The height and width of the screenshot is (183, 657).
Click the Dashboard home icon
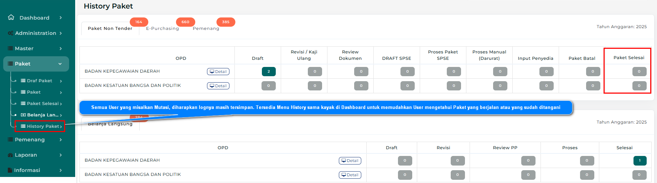(x=11, y=17)
